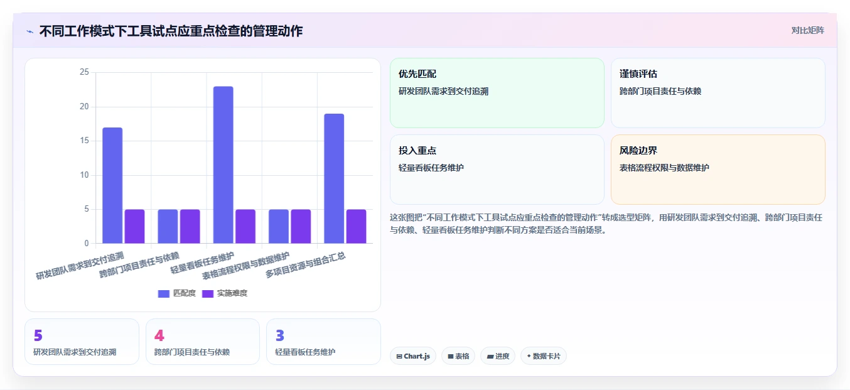
Task: Click the y-axis value 25
Action: click(85, 72)
